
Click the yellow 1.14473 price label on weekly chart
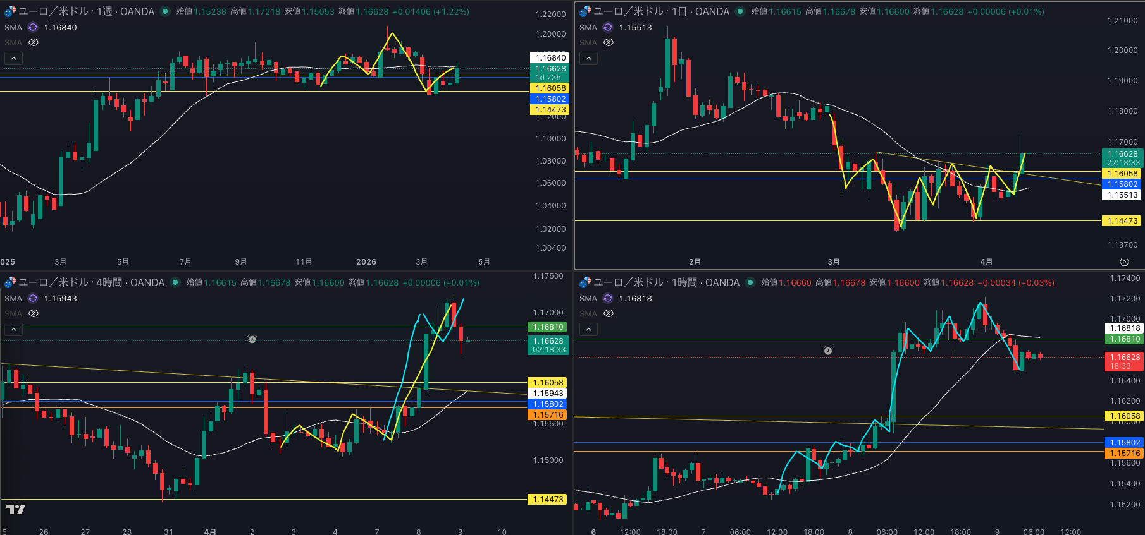[550, 110]
